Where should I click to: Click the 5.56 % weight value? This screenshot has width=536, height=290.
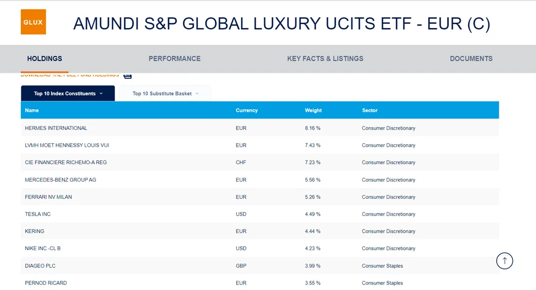pos(313,180)
